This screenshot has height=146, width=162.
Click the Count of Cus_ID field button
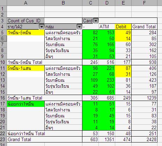tap(25, 21)
